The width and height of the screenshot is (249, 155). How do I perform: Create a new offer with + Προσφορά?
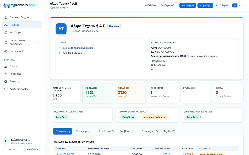point(188,5)
